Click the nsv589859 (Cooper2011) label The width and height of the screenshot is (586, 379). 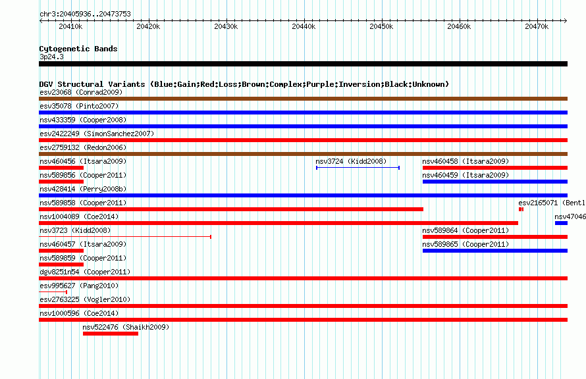click(83, 258)
